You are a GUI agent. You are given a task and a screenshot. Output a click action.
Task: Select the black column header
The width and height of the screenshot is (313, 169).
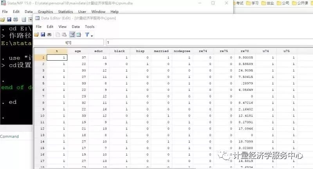coord(119,51)
